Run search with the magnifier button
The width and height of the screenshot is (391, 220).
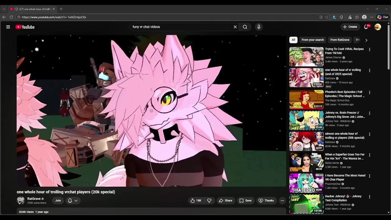click(245, 27)
